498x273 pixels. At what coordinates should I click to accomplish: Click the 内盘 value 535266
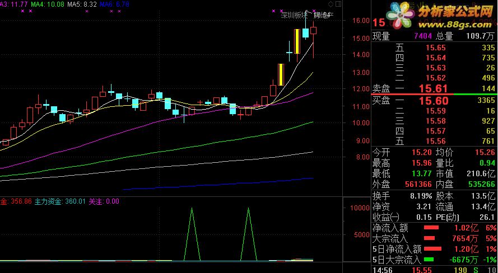click(482, 184)
